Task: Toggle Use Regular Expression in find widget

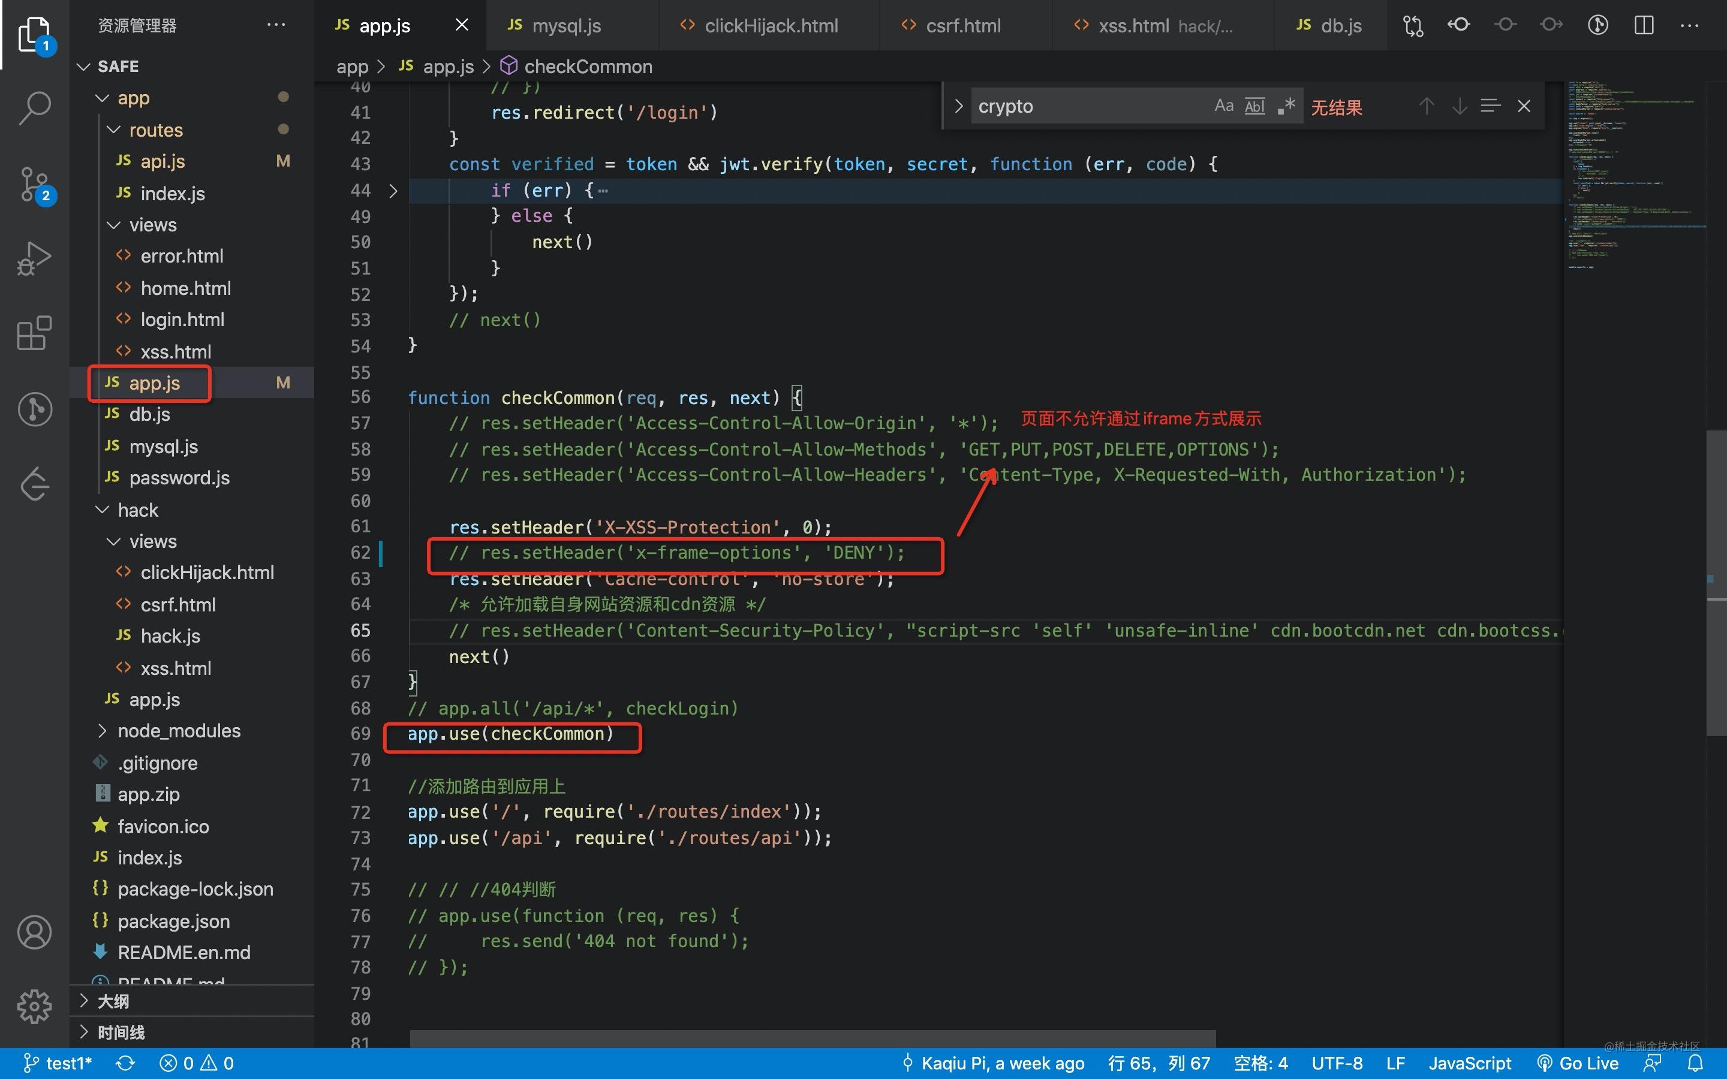Action: (x=1286, y=106)
